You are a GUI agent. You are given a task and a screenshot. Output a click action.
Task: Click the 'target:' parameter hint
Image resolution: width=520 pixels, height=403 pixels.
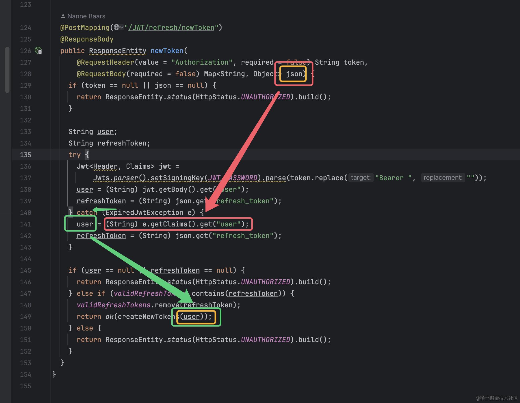coord(361,178)
